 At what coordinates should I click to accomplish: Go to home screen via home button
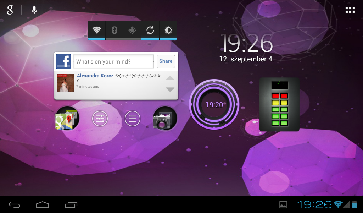pyautogui.click(x=43, y=205)
